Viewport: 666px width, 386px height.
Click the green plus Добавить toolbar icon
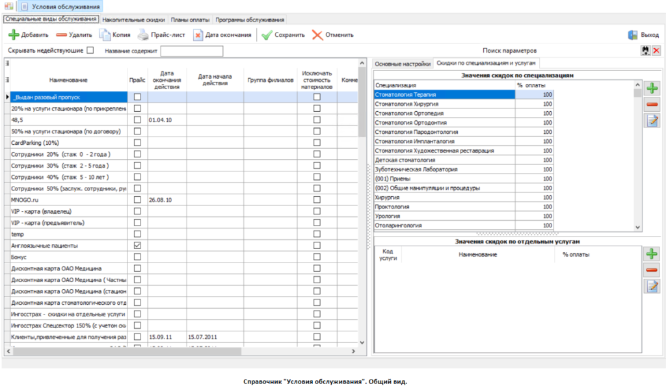[x=14, y=35]
